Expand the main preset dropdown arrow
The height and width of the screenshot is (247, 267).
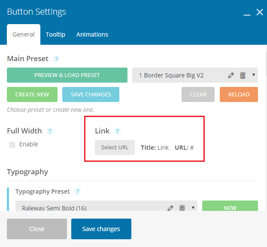click(x=254, y=75)
